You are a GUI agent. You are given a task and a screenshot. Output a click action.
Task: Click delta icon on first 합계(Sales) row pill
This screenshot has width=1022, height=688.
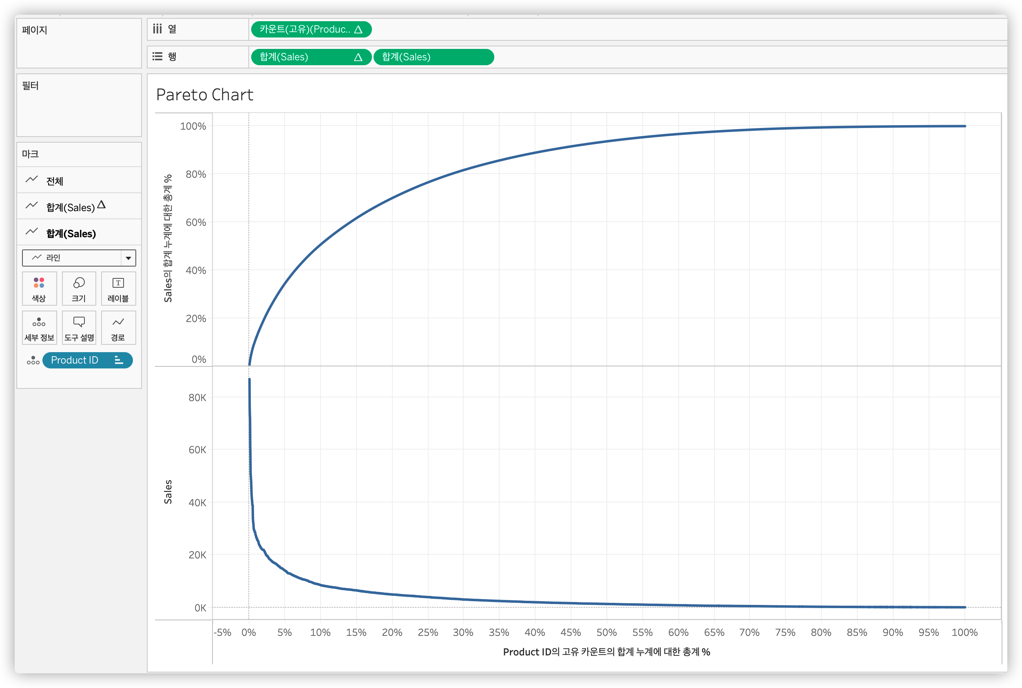(358, 57)
